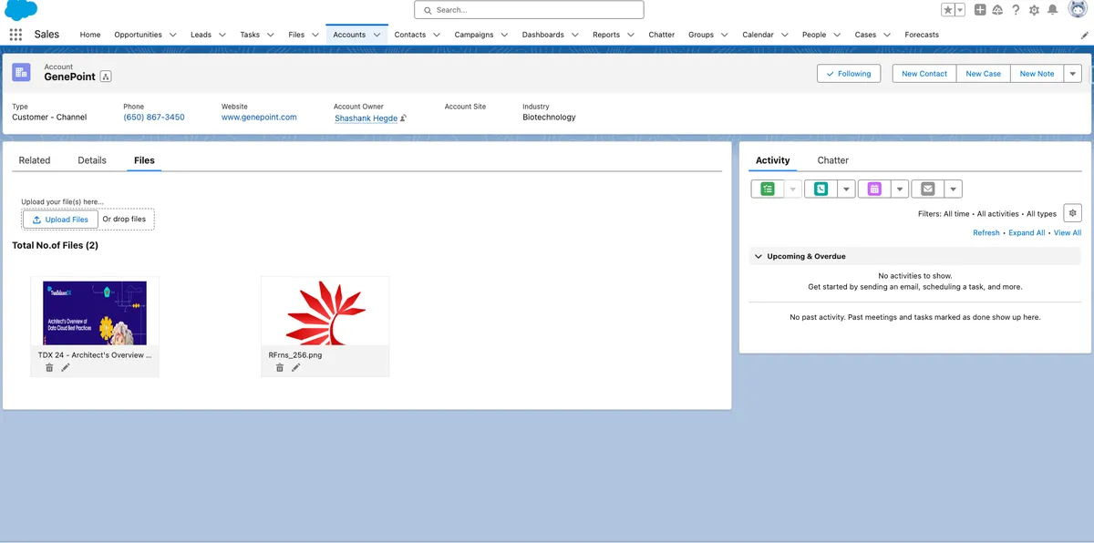Open the Guidance Center trailhead icon

[x=997, y=10]
